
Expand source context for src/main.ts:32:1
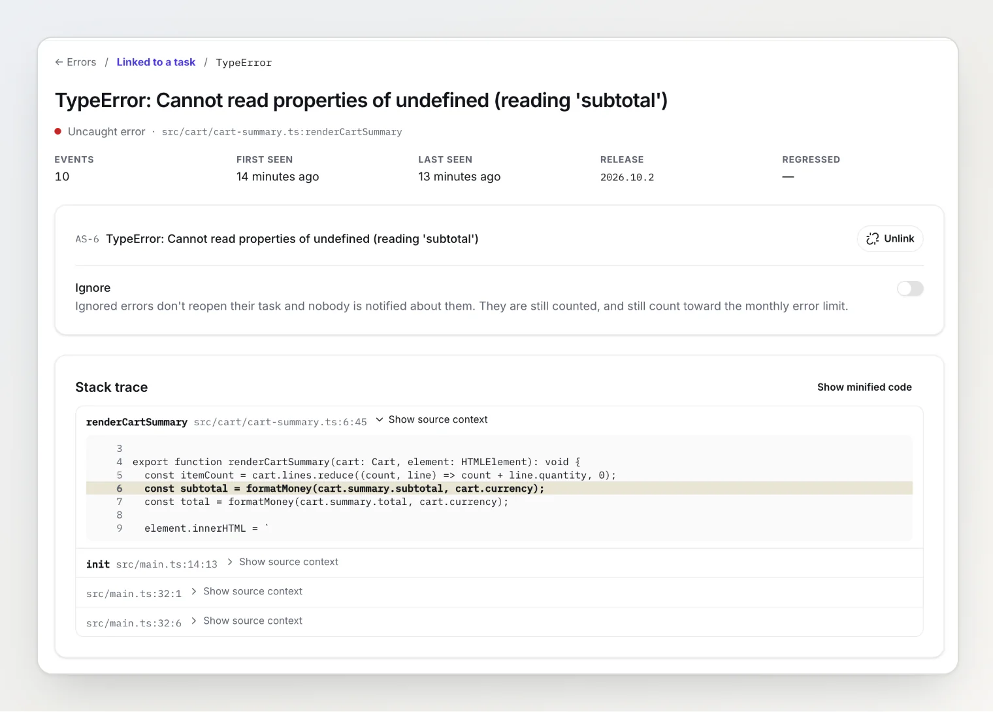point(247,591)
